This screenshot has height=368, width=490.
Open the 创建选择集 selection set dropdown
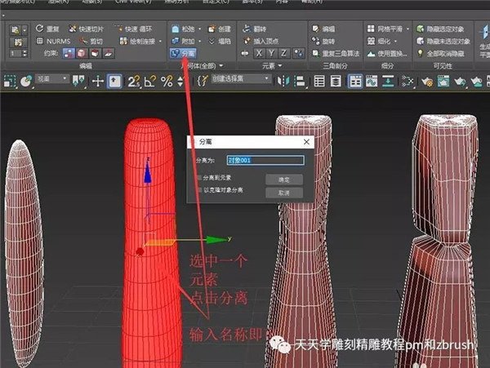coord(241,78)
